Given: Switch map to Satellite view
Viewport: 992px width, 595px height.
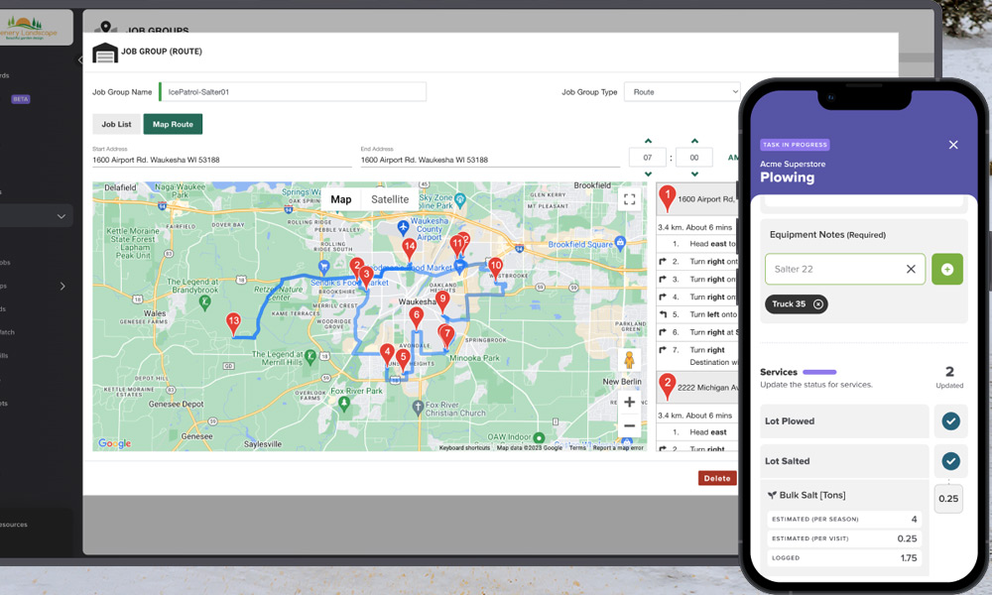Looking at the screenshot, I should (x=389, y=199).
